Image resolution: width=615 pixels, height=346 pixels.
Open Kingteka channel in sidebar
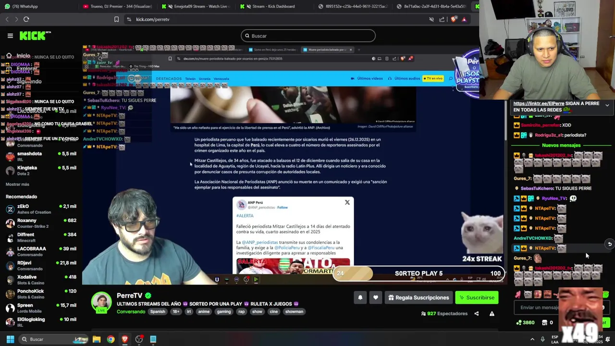41,171
